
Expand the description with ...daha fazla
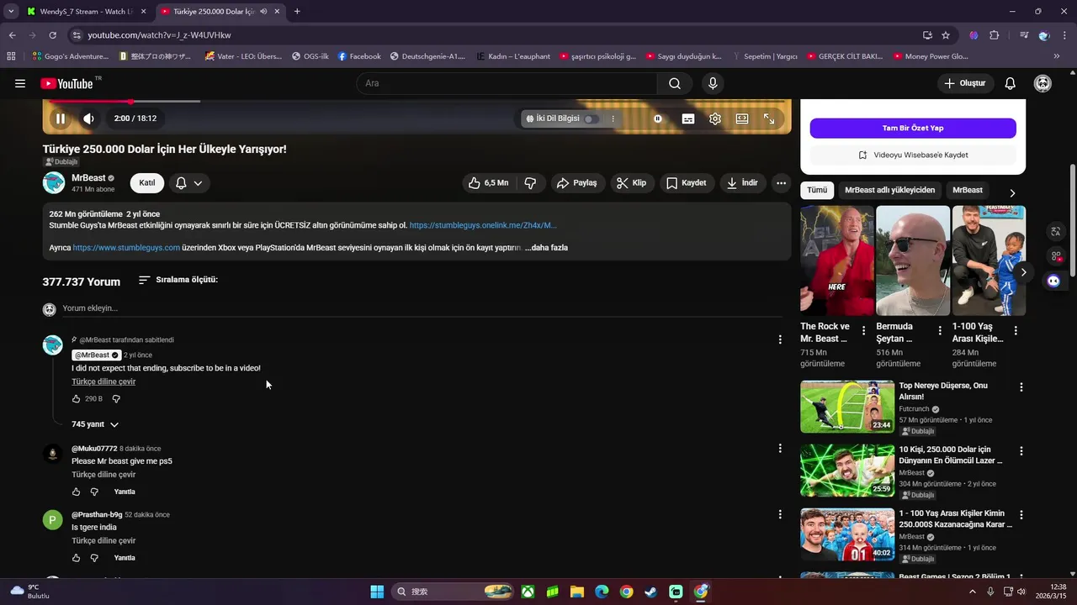click(546, 248)
